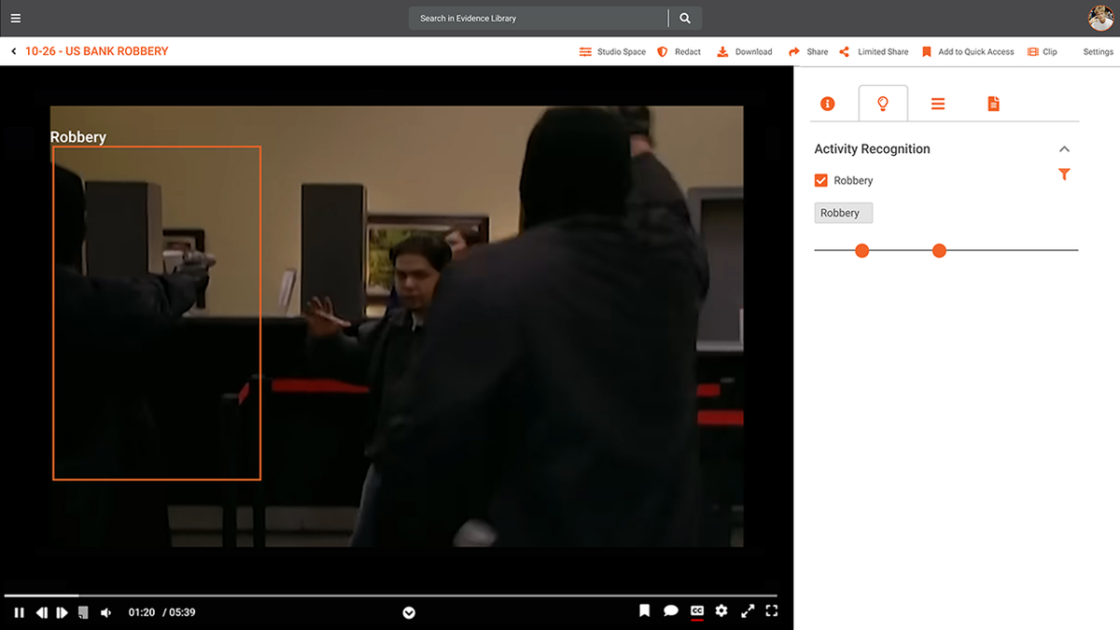Pause the video playback

pos(19,612)
